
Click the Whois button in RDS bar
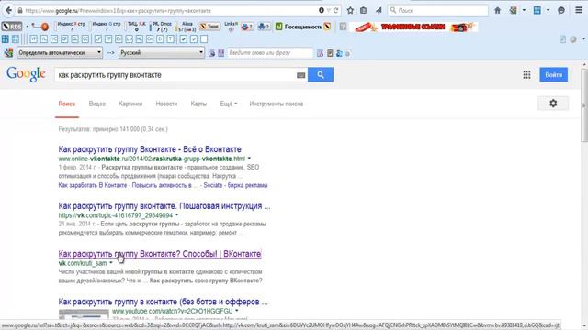pos(210,27)
